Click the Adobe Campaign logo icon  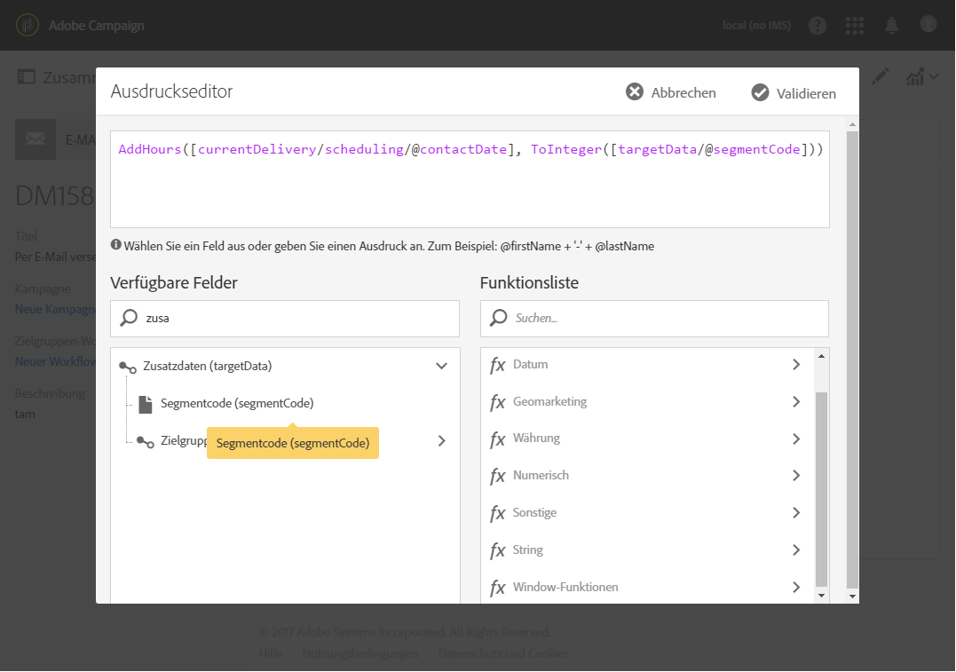(x=28, y=25)
